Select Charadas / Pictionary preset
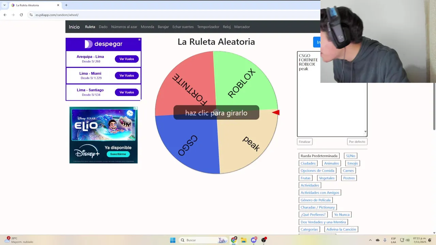436x245 pixels. tap(317, 207)
